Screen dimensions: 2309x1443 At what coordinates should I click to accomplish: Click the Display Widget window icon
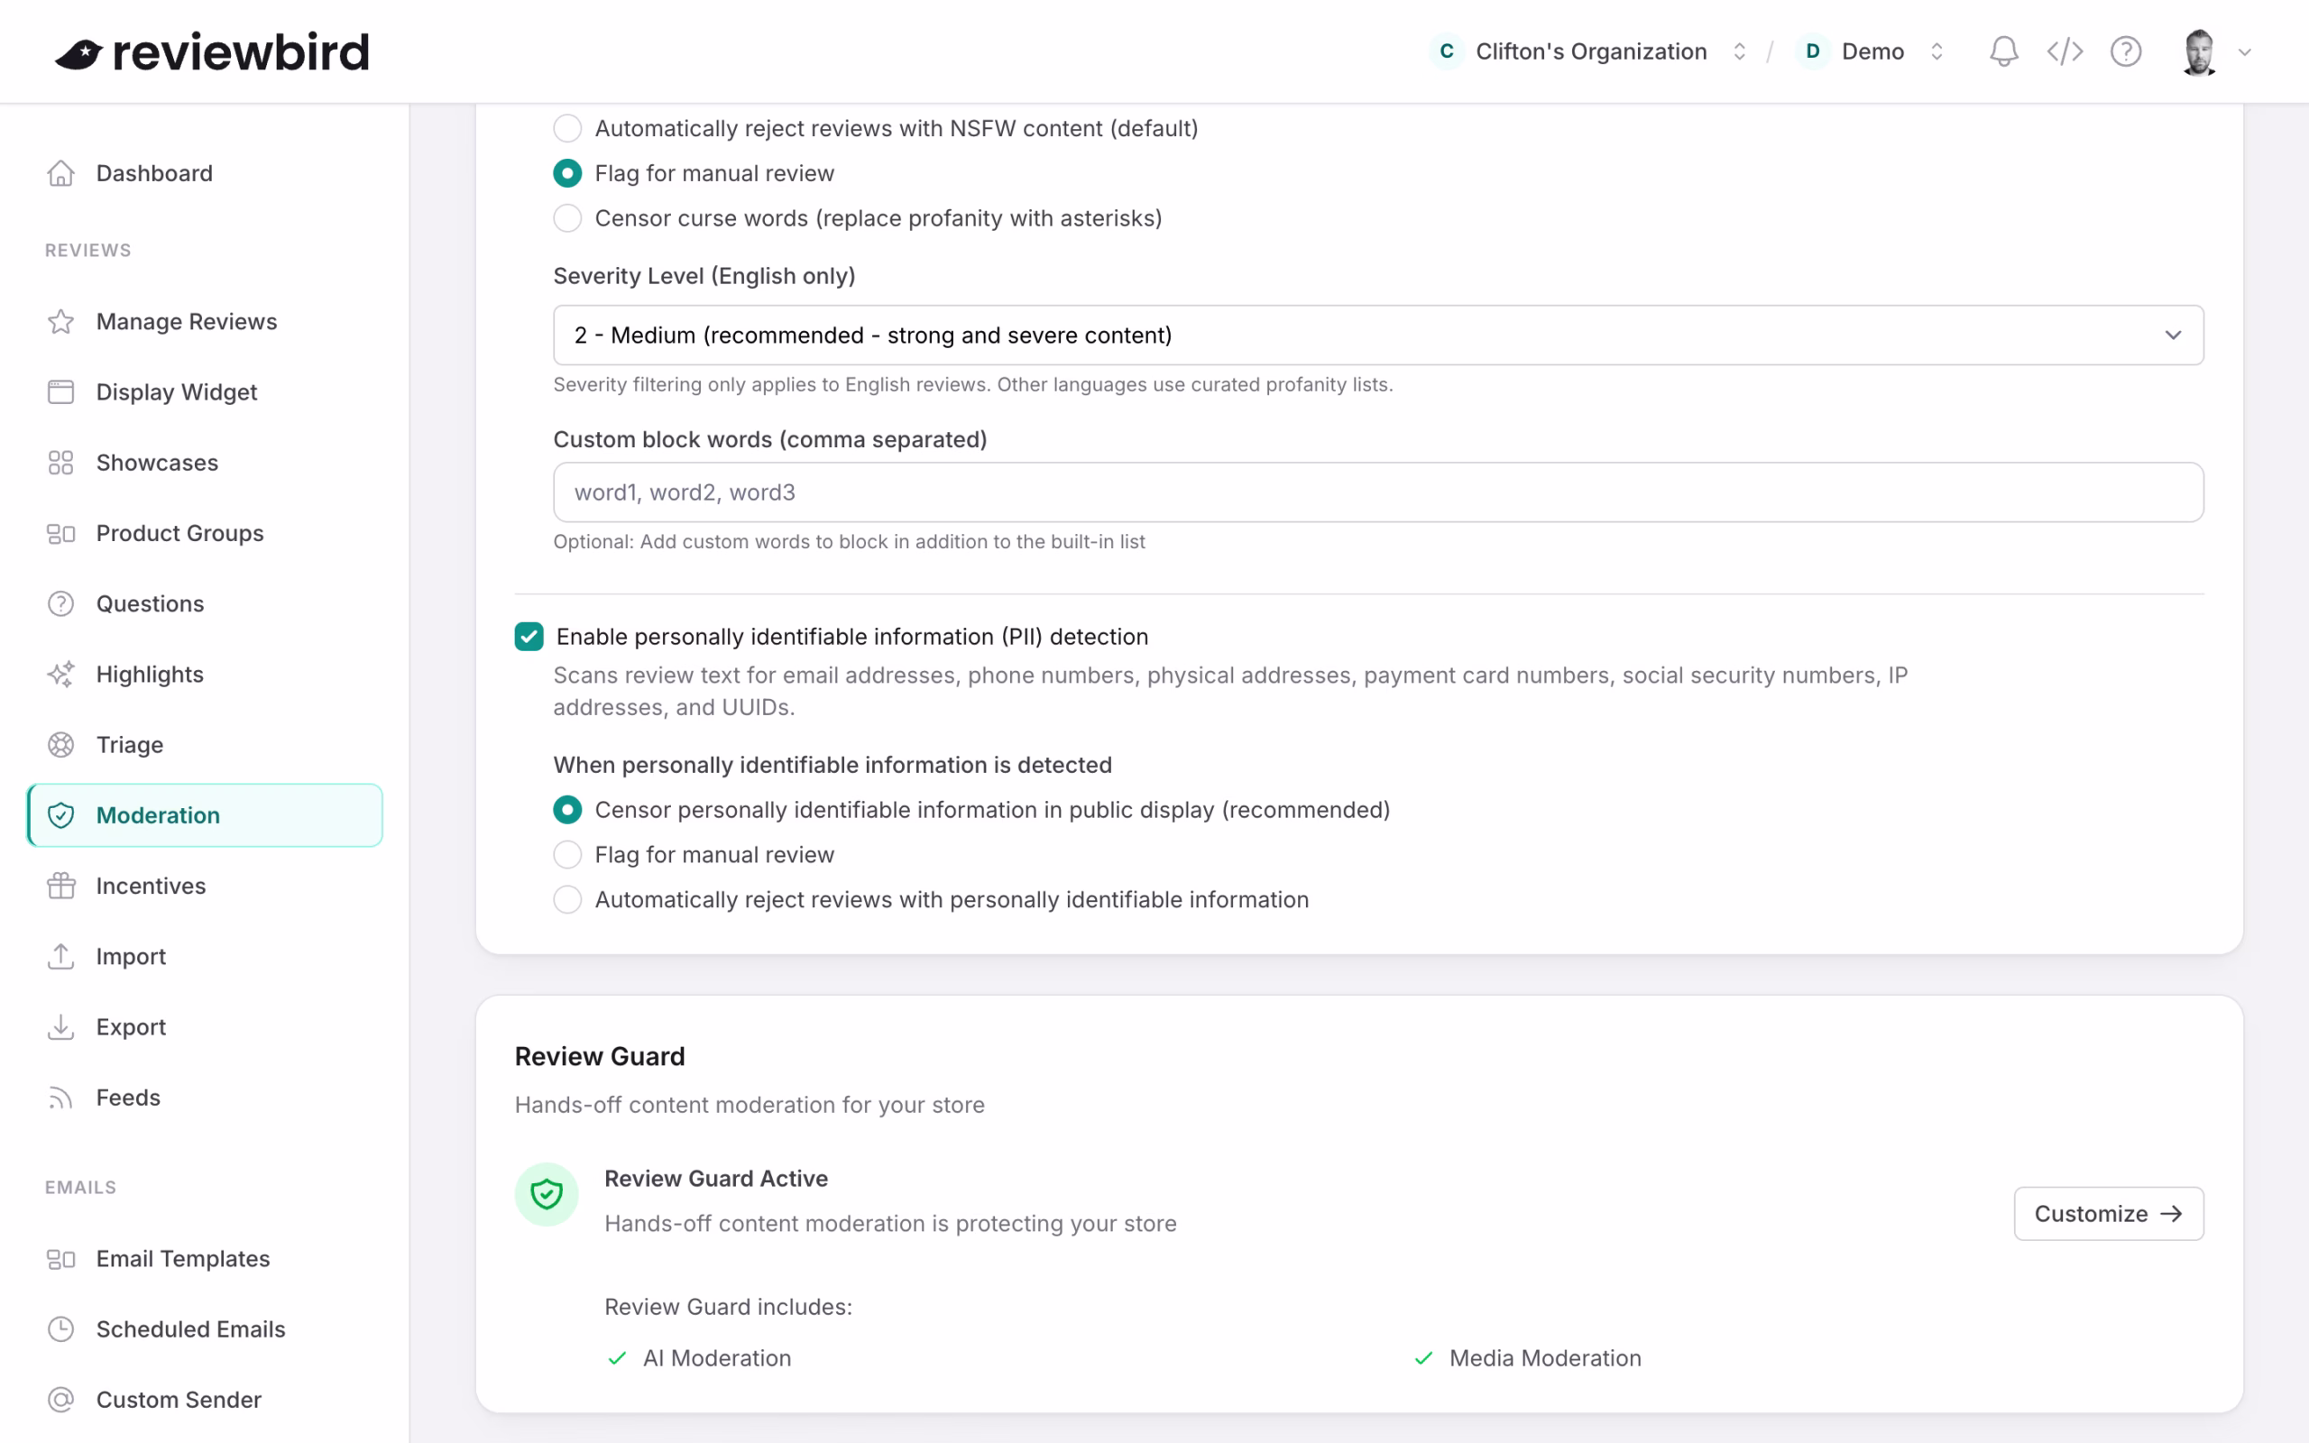61,392
